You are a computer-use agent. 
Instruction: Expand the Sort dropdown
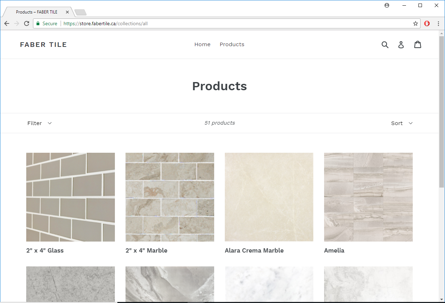[x=402, y=123]
